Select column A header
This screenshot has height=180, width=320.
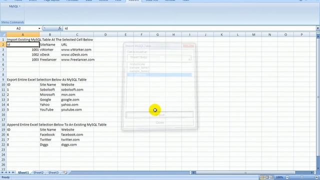coord(22,34)
